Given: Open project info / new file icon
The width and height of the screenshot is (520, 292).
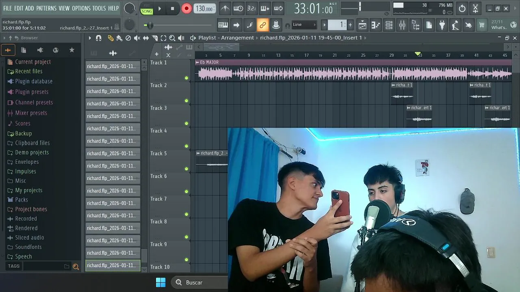Looking at the screenshot, I should tap(429, 25).
